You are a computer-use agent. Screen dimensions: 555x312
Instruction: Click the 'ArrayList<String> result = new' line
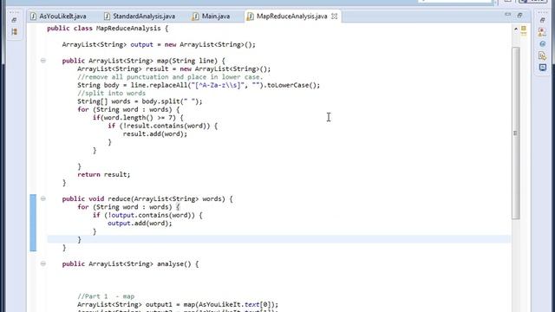pyautogui.click(x=173, y=69)
